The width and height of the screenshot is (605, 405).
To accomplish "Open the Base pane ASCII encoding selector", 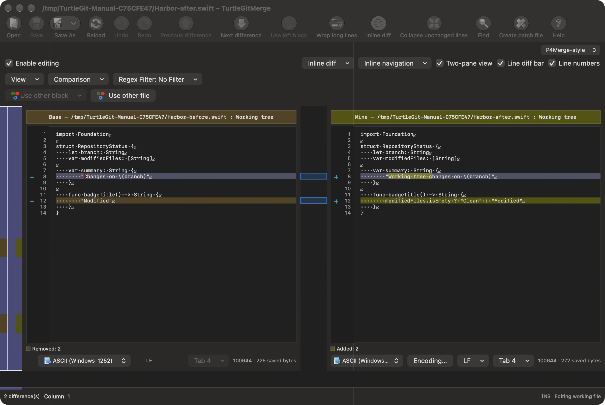I will (84, 361).
